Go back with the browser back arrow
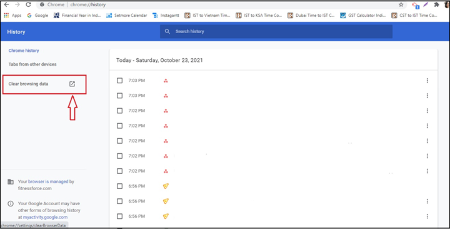Image resolution: width=450 pixels, height=229 pixels. 6,4
